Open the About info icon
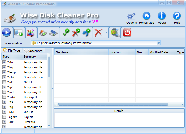Image resolution: width=186 pixels, height=134 pixels. (x=162, y=18)
